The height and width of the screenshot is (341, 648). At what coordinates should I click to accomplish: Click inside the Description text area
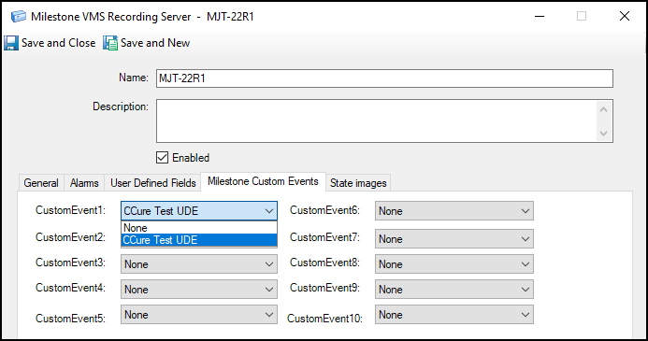(x=376, y=121)
